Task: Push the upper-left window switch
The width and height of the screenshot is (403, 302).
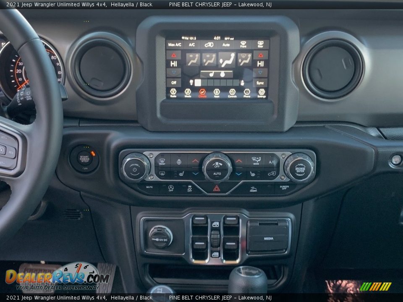Action: 200,221
